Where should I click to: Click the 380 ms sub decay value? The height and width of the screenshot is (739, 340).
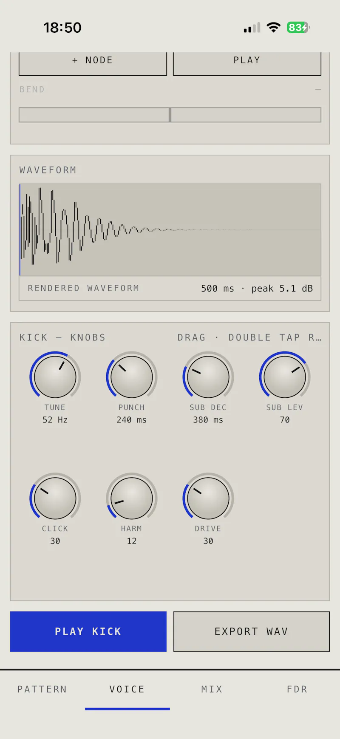[208, 420]
